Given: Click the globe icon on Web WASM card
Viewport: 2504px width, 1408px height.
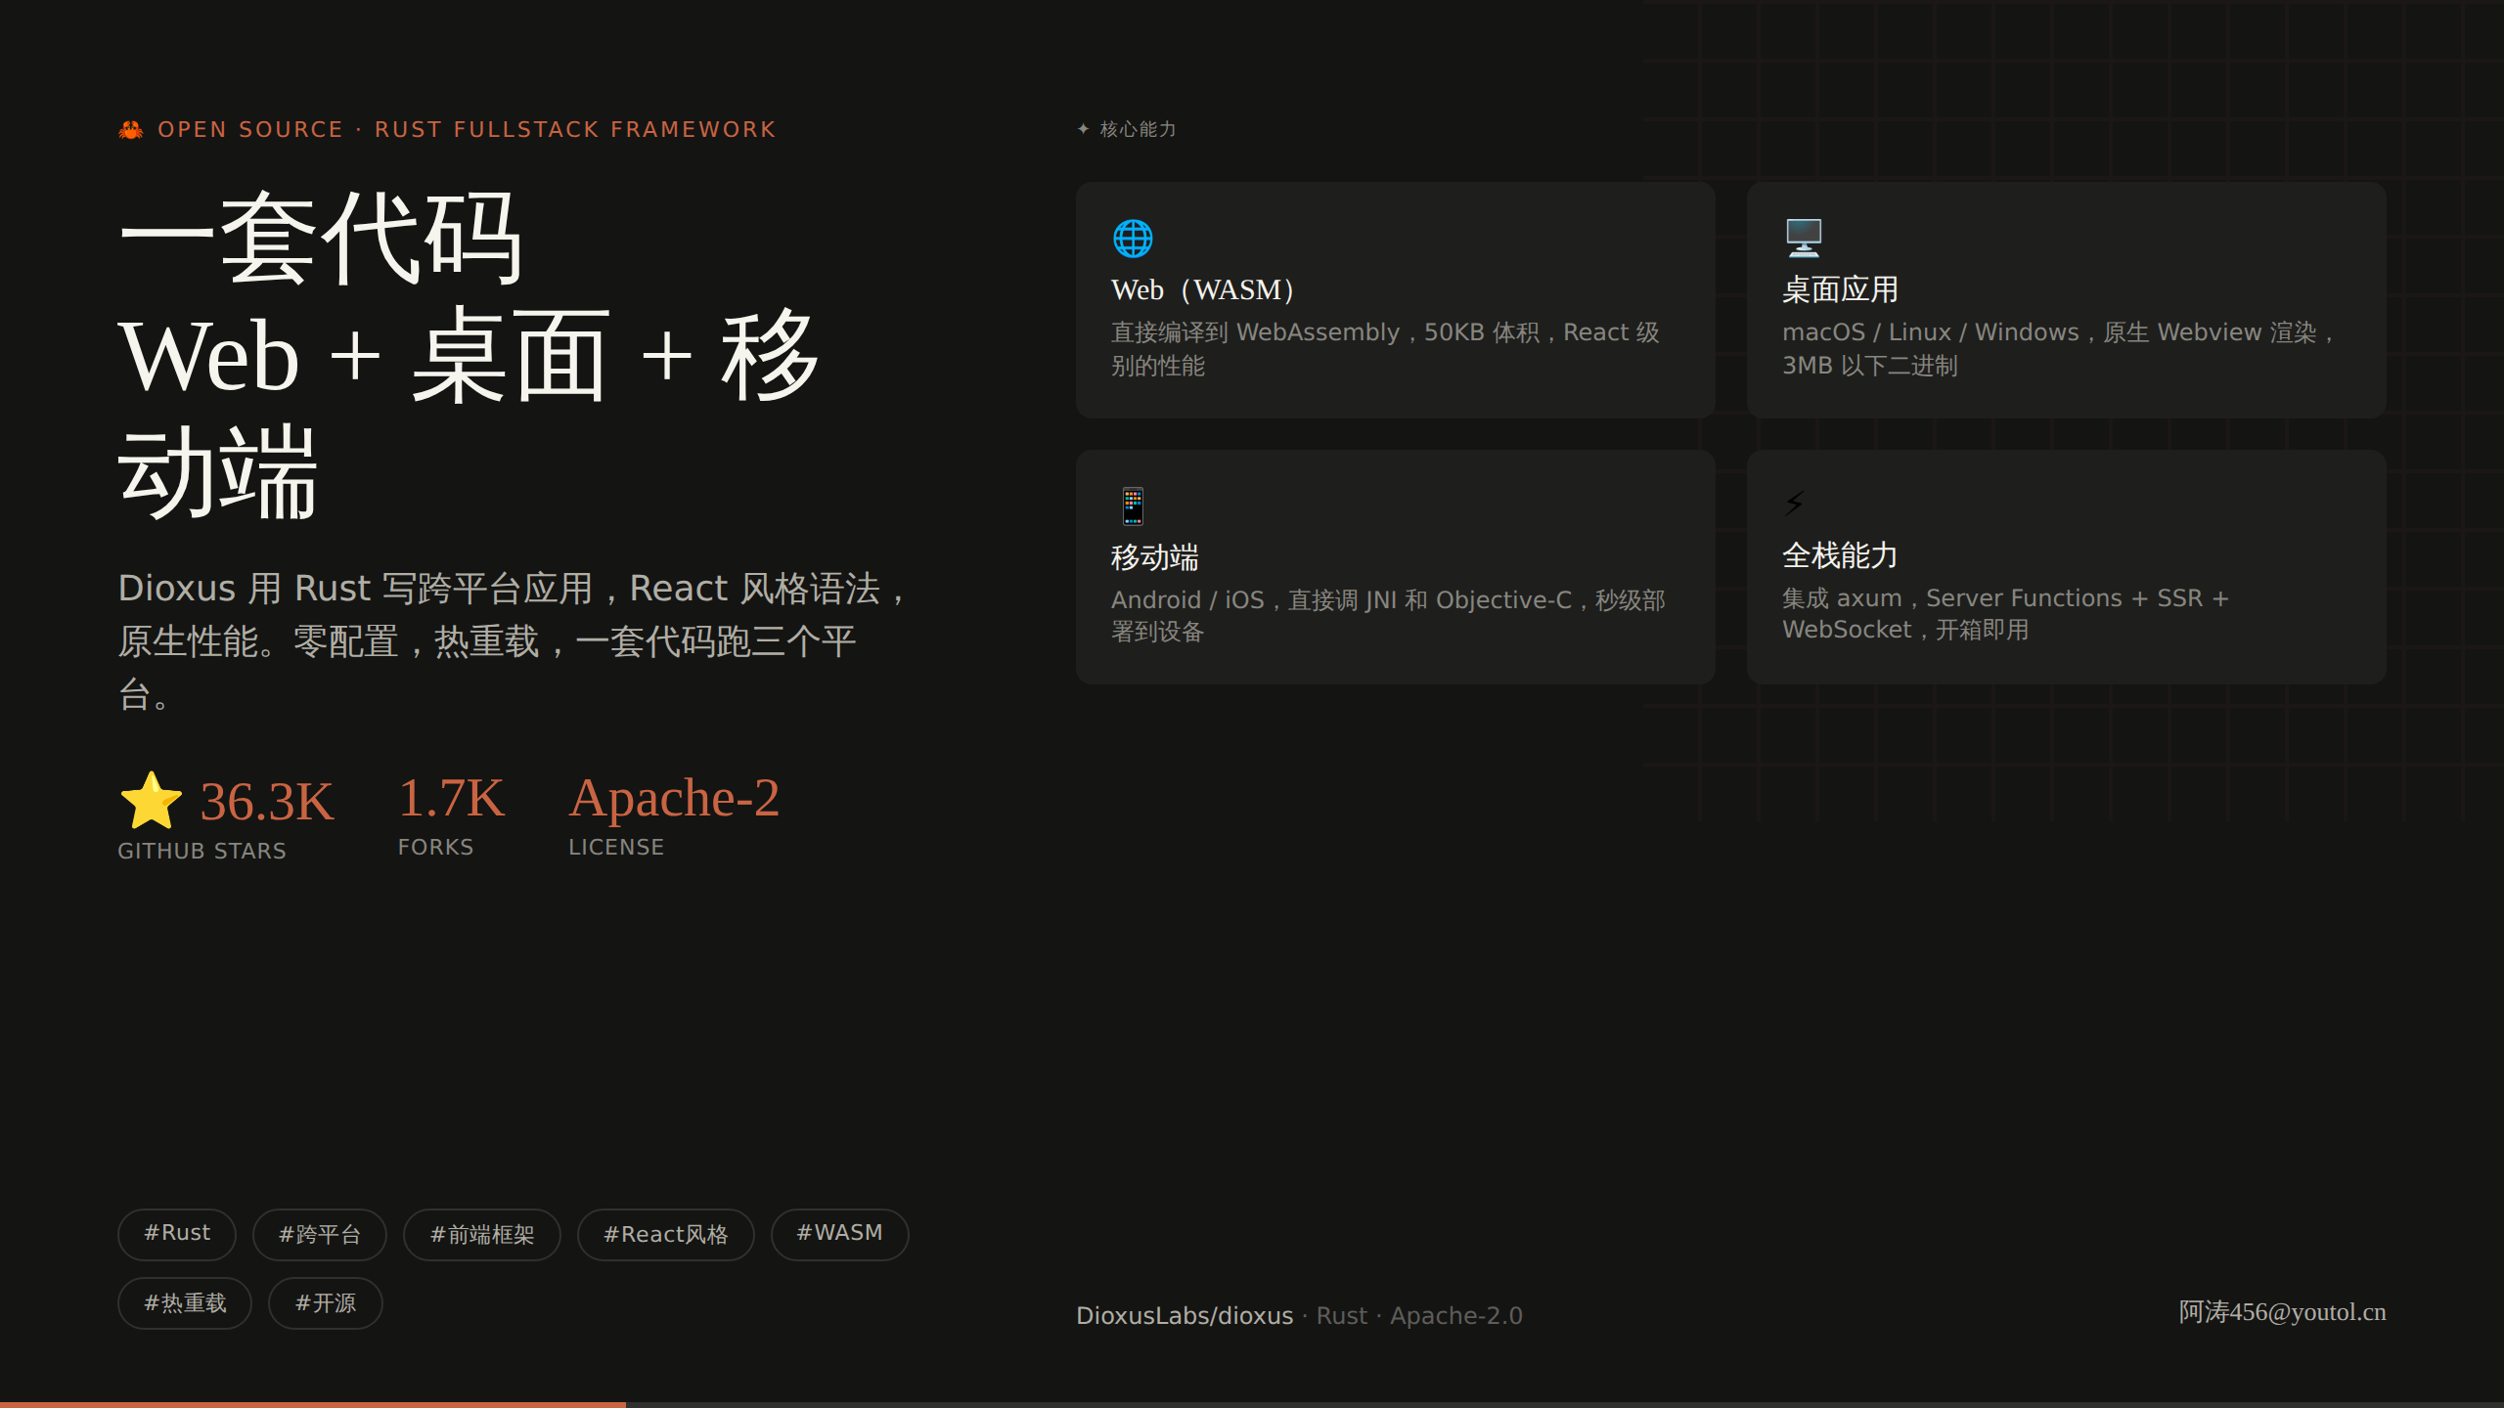Looking at the screenshot, I should (x=1133, y=238).
